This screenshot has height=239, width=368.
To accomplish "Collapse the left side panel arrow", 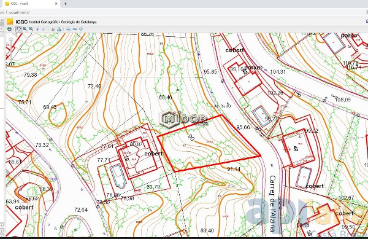I will pyautogui.click(x=1, y=20).
